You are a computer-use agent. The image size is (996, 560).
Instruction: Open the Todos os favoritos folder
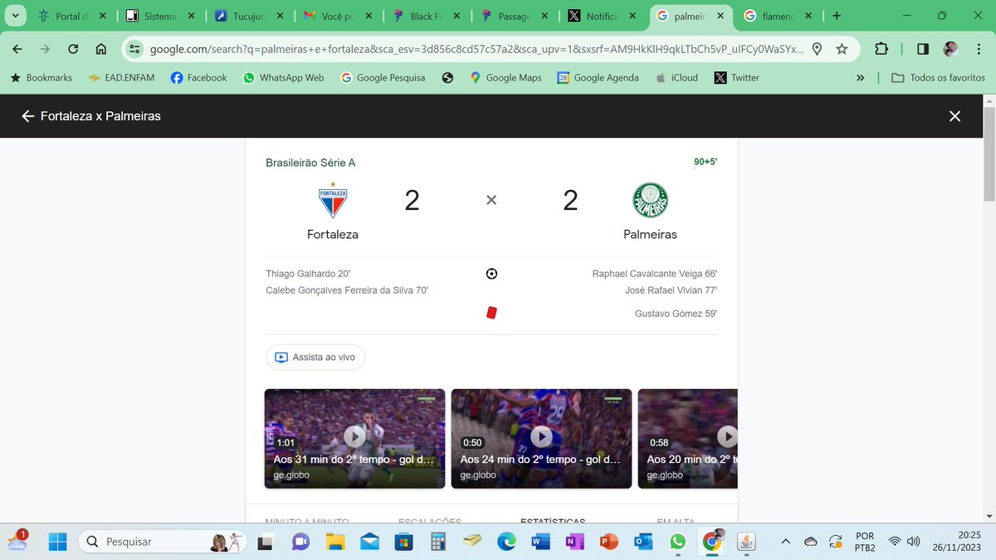click(x=938, y=78)
